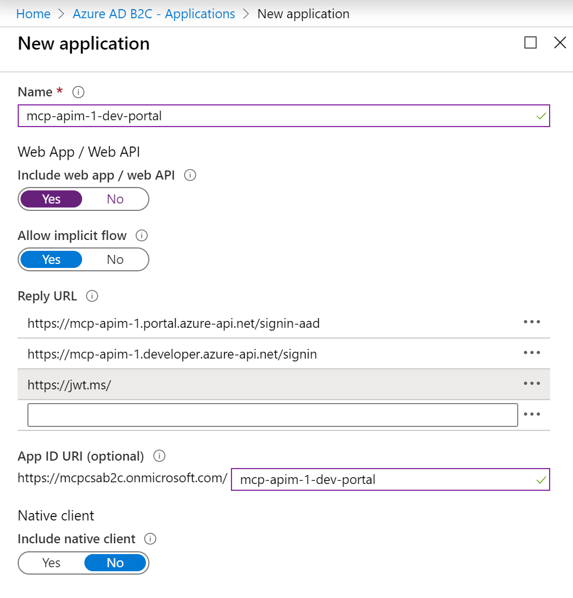573x598 pixels.
Task: Maximize the New application blade
Action: (530, 42)
